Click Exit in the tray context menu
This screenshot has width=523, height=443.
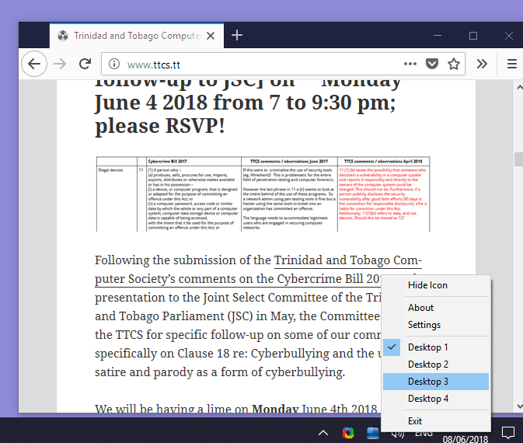(x=415, y=420)
